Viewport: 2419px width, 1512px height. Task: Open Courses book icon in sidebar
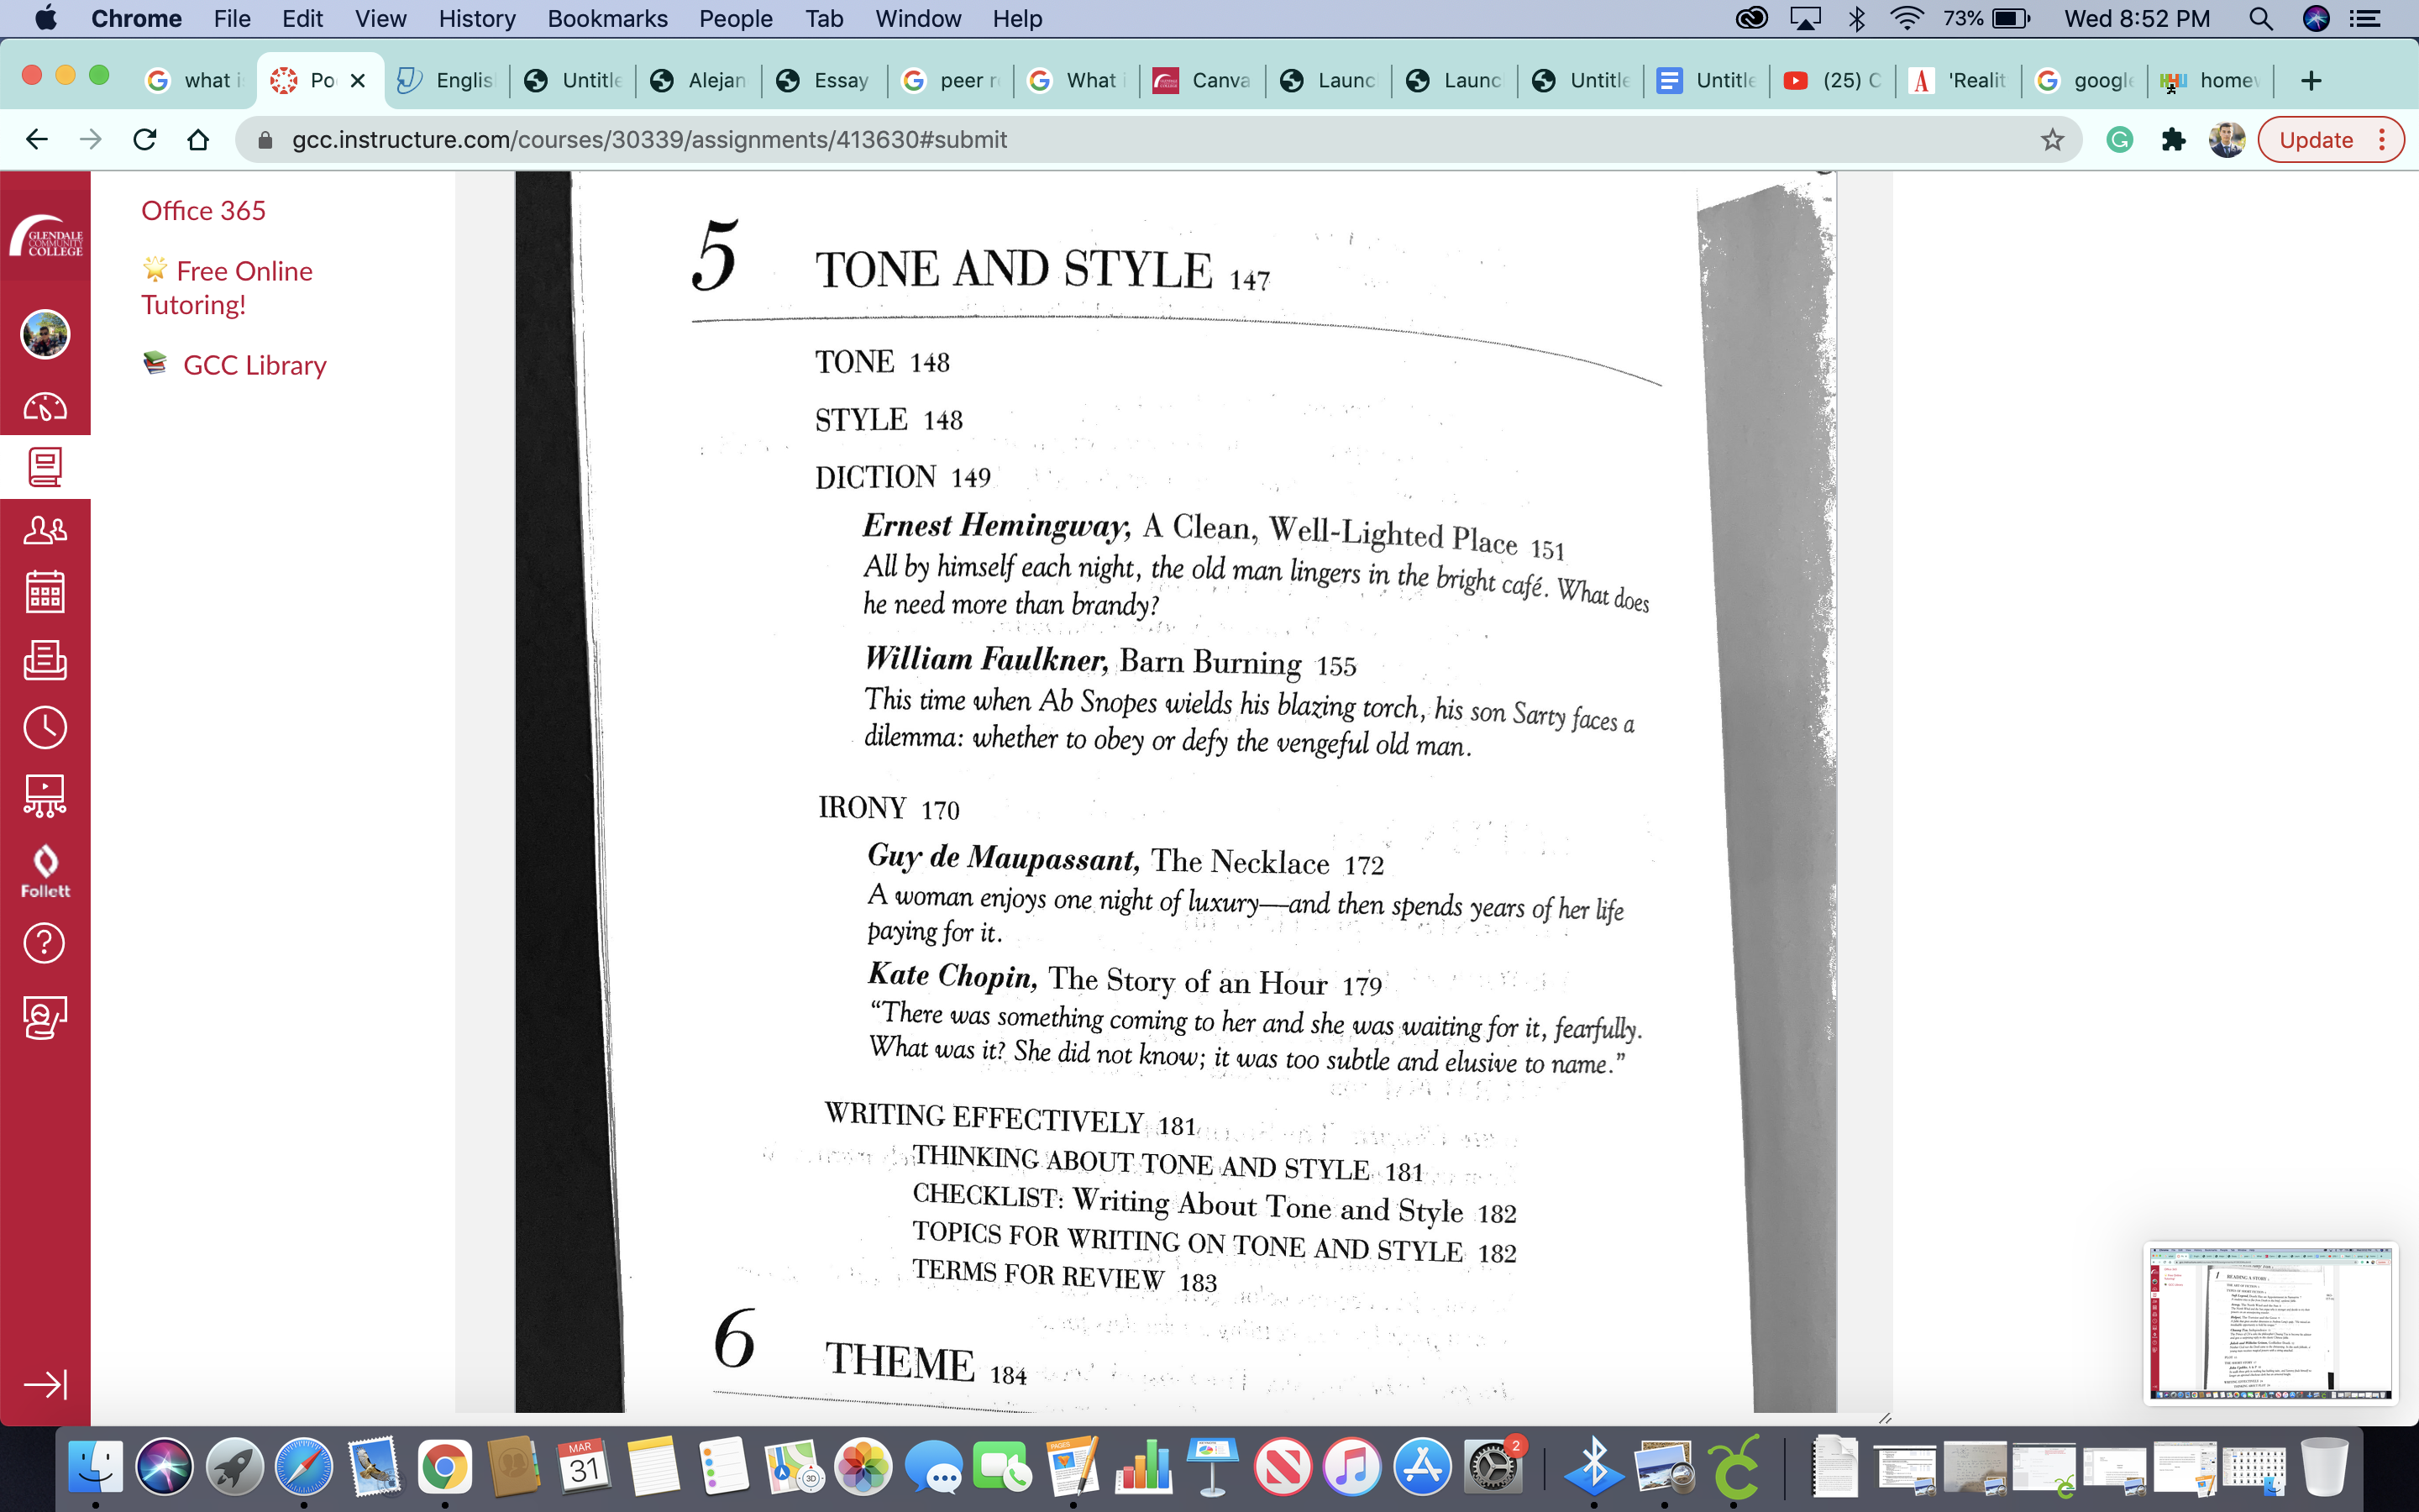pyautogui.click(x=45, y=467)
